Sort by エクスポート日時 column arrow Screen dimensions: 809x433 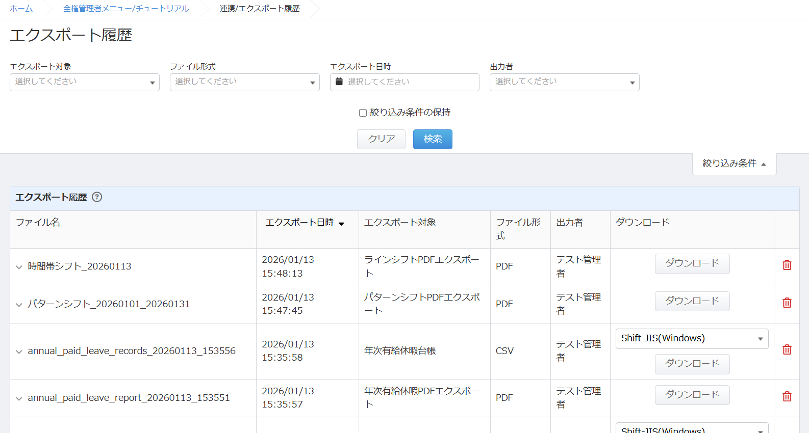[x=341, y=224]
